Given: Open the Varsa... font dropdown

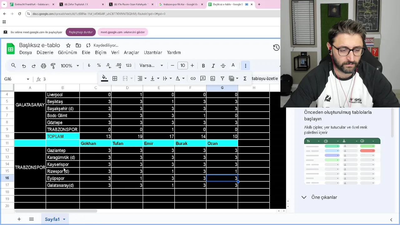Looking at the screenshot, I should [151, 65].
